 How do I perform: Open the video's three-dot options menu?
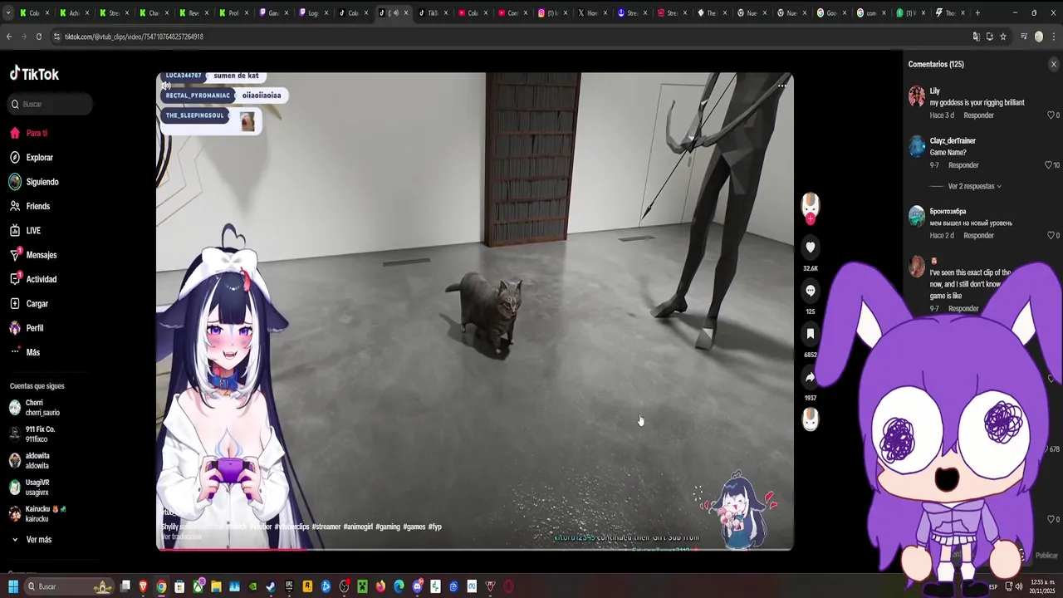781,86
